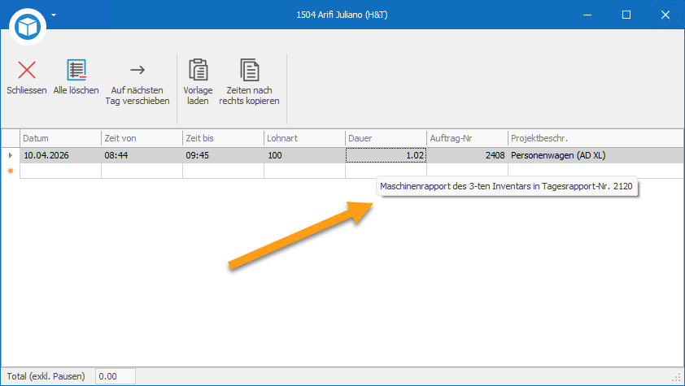Click the Lohnart column header
685x386 pixels.
click(x=304, y=138)
